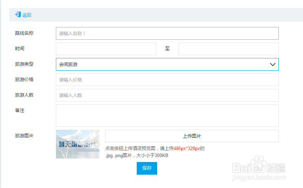Select the start time field

click(106, 49)
